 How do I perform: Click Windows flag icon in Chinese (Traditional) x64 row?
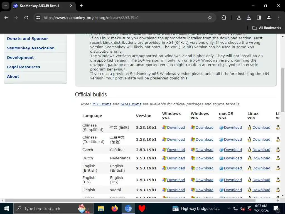coord(164,140)
